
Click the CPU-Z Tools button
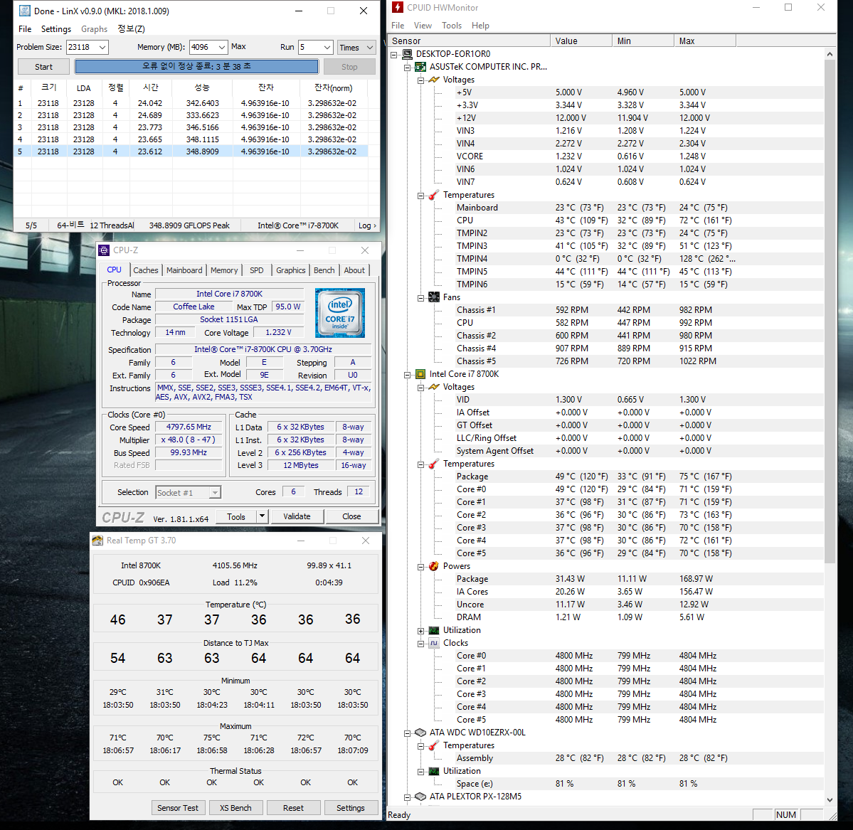click(x=236, y=516)
